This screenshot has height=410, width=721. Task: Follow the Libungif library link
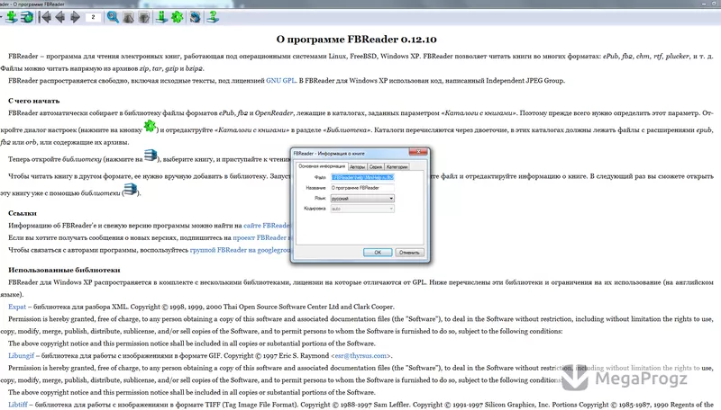[21, 355]
